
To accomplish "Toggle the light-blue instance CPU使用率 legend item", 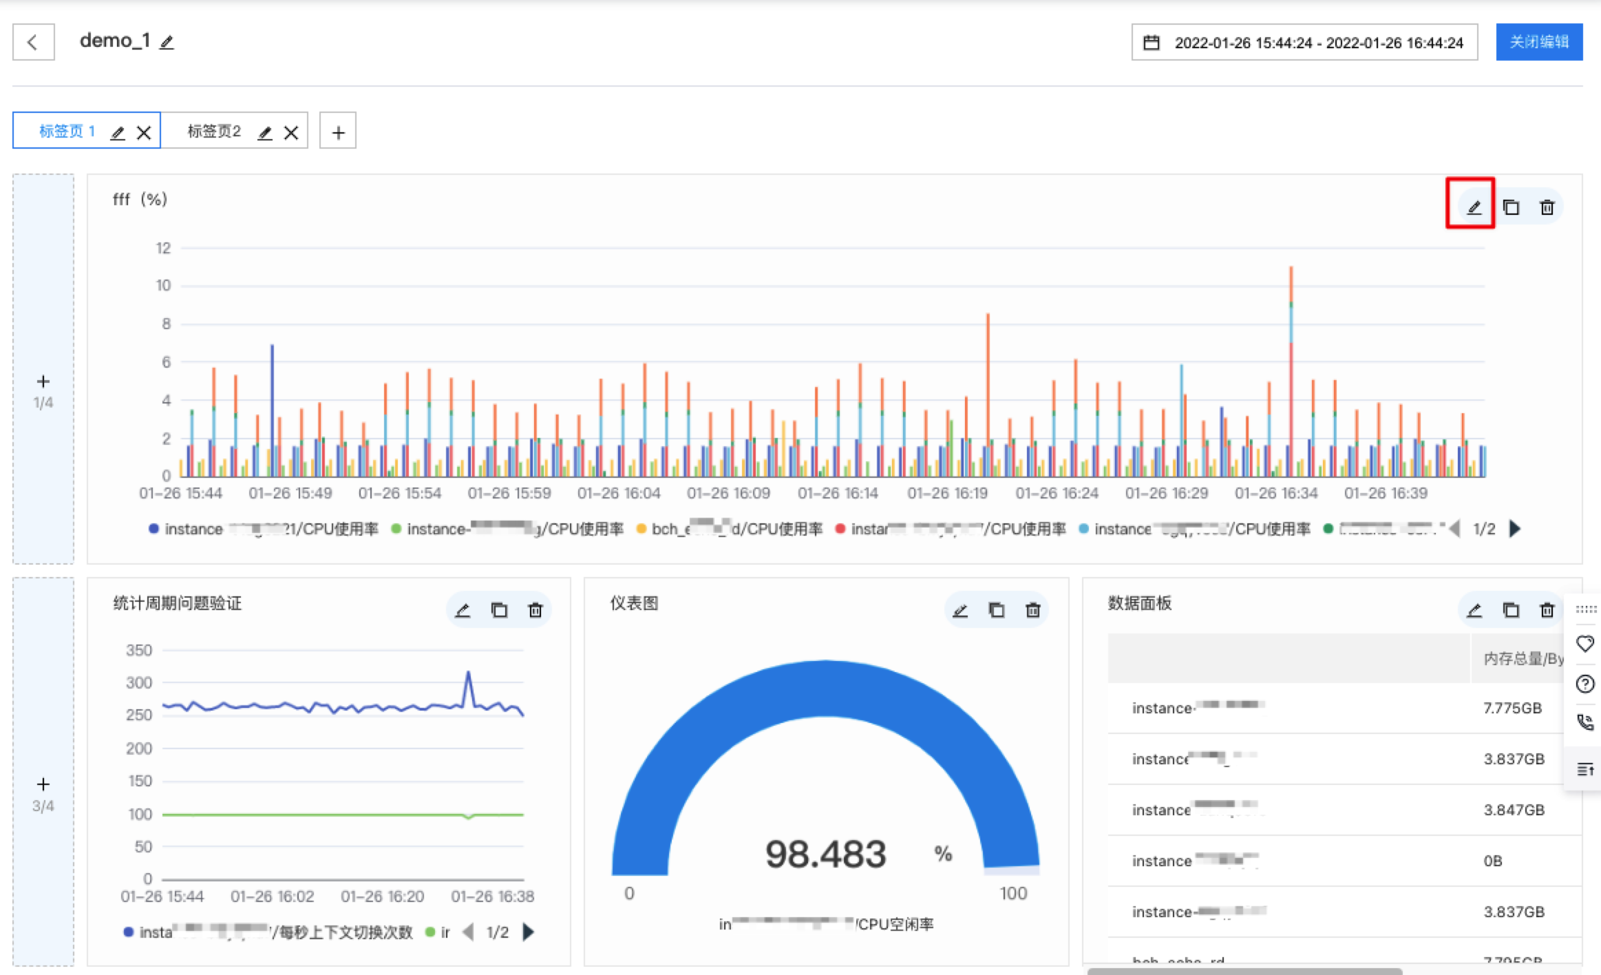I will (1195, 529).
